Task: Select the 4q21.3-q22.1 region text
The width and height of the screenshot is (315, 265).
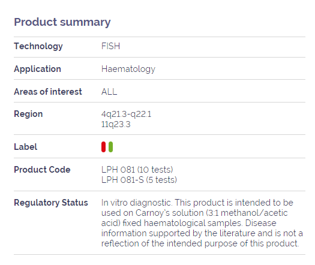Action: pyautogui.click(x=127, y=115)
